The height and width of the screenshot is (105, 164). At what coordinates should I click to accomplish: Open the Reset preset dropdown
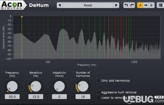tap(88, 5)
